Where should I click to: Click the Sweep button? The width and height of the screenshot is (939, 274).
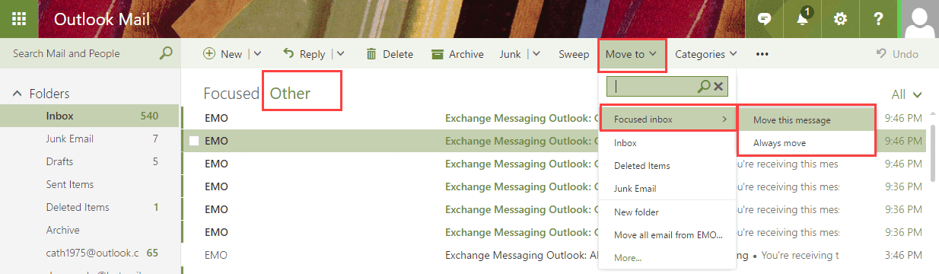coord(574,54)
